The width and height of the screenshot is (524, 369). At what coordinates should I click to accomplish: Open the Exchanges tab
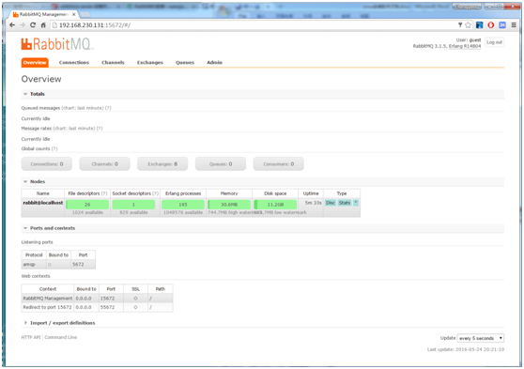coord(150,63)
